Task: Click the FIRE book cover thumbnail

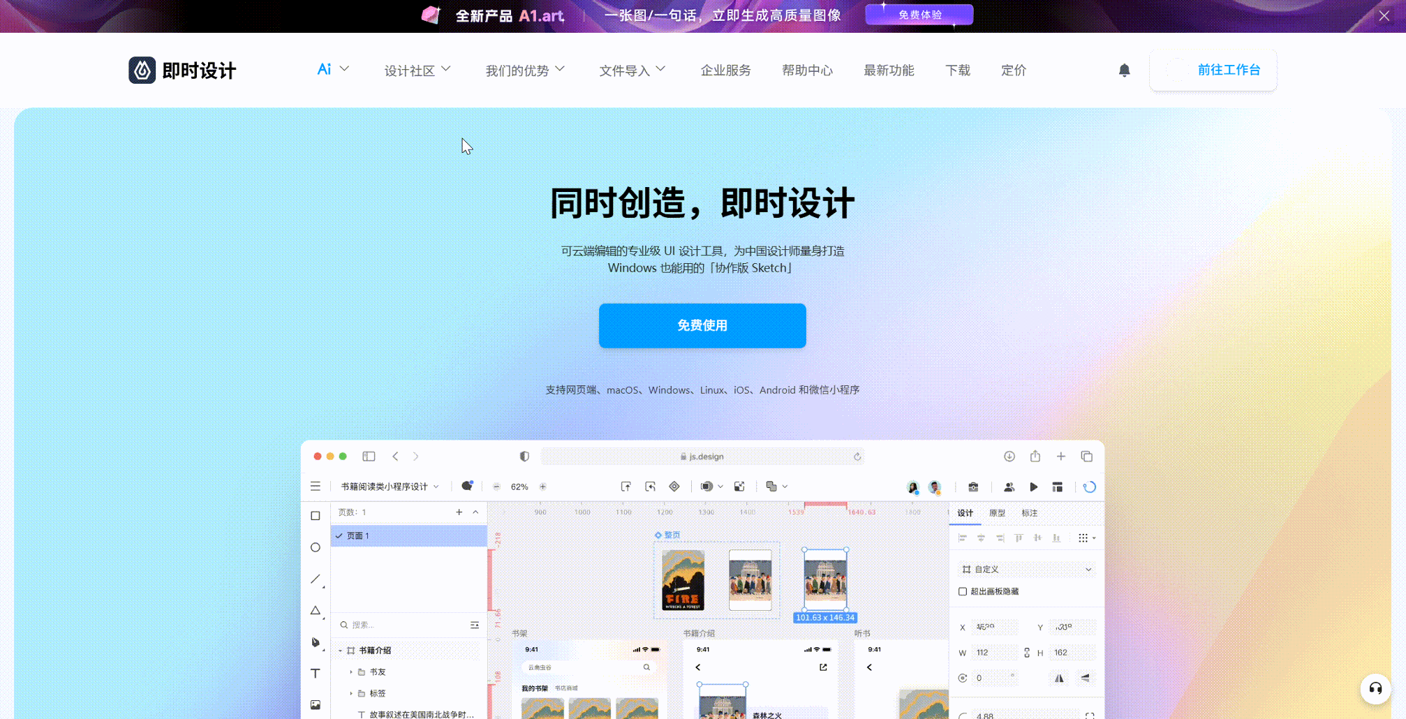Action: click(x=683, y=580)
